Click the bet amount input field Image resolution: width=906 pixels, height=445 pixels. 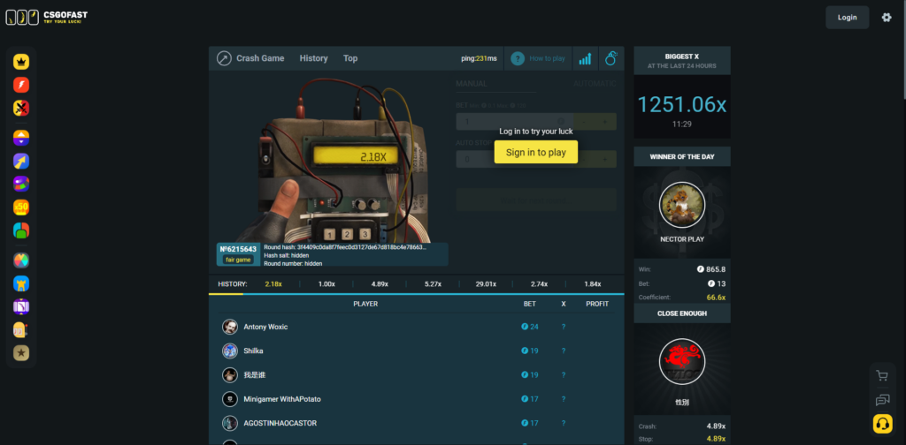point(516,122)
